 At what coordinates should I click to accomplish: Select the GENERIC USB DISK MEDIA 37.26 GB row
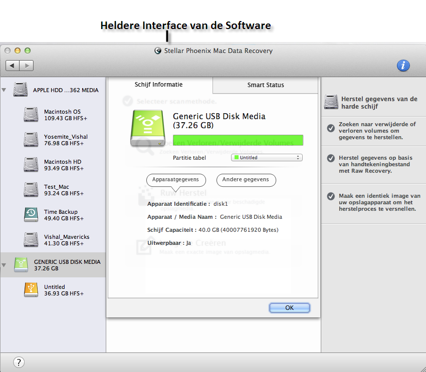53,265
